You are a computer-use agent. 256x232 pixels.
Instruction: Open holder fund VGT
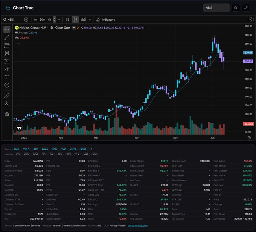coord(86,154)
